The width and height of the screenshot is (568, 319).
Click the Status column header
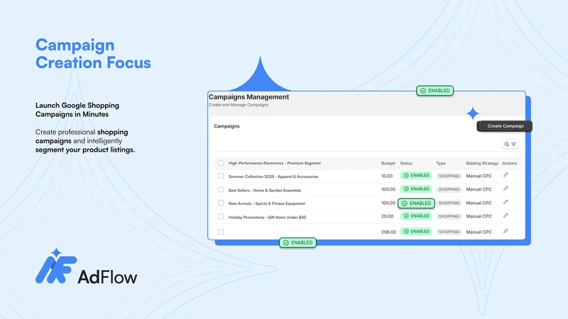point(406,163)
